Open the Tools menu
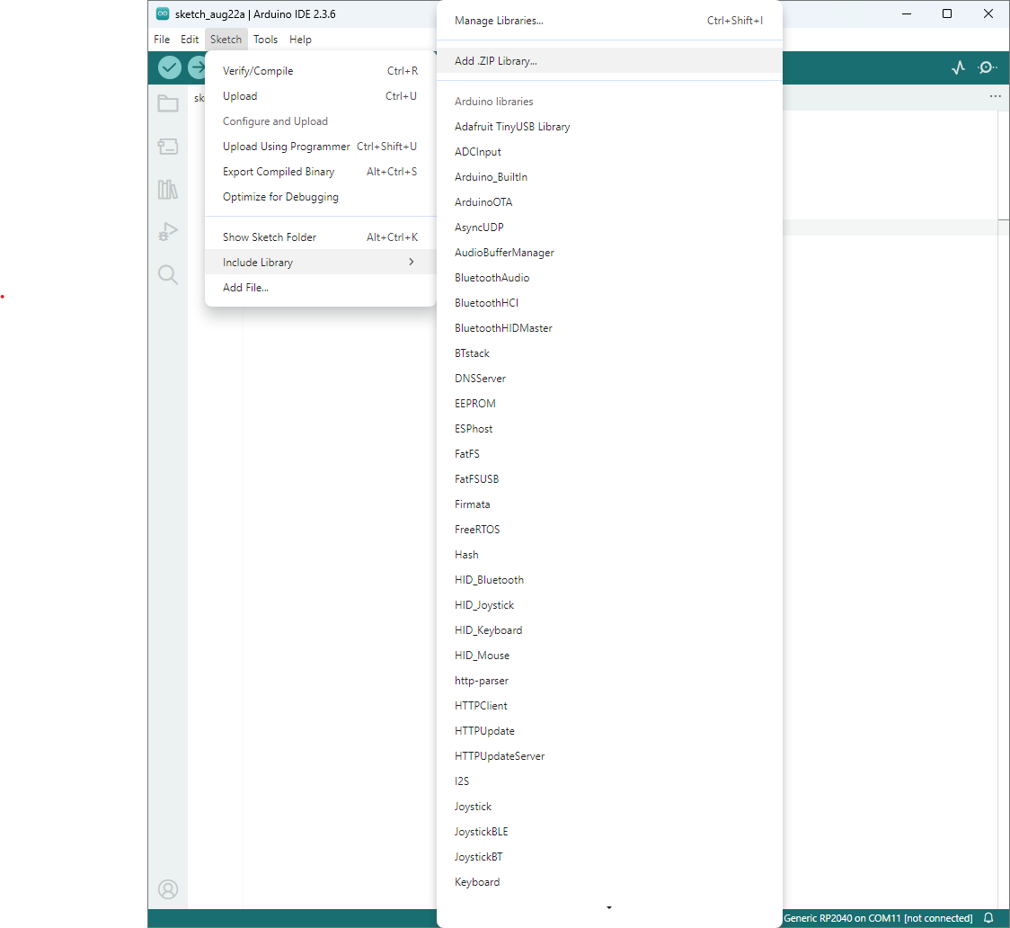Viewport: 1010px width, 928px height. [x=265, y=40]
